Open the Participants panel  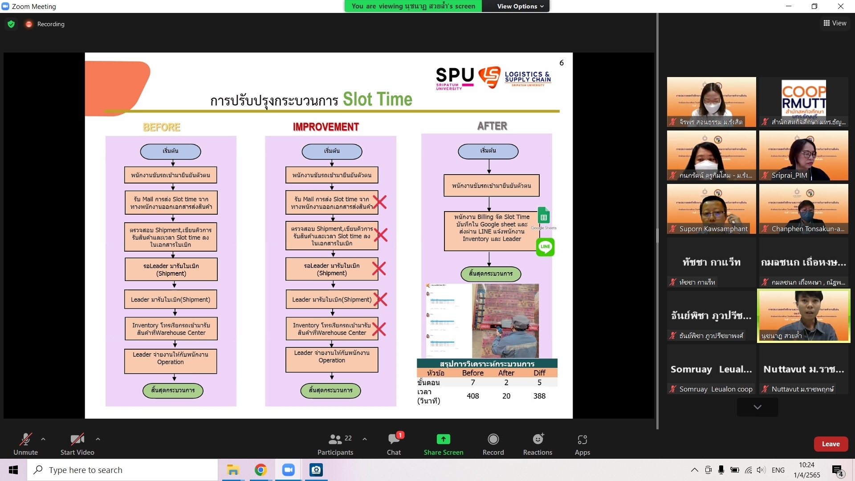click(x=335, y=444)
